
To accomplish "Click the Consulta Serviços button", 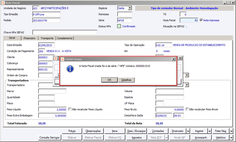I will point(49,137).
